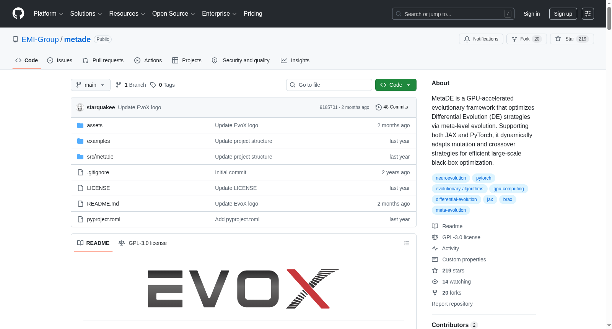The width and height of the screenshot is (612, 329).
Task: Click the brax topic tag
Action: click(508, 199)
